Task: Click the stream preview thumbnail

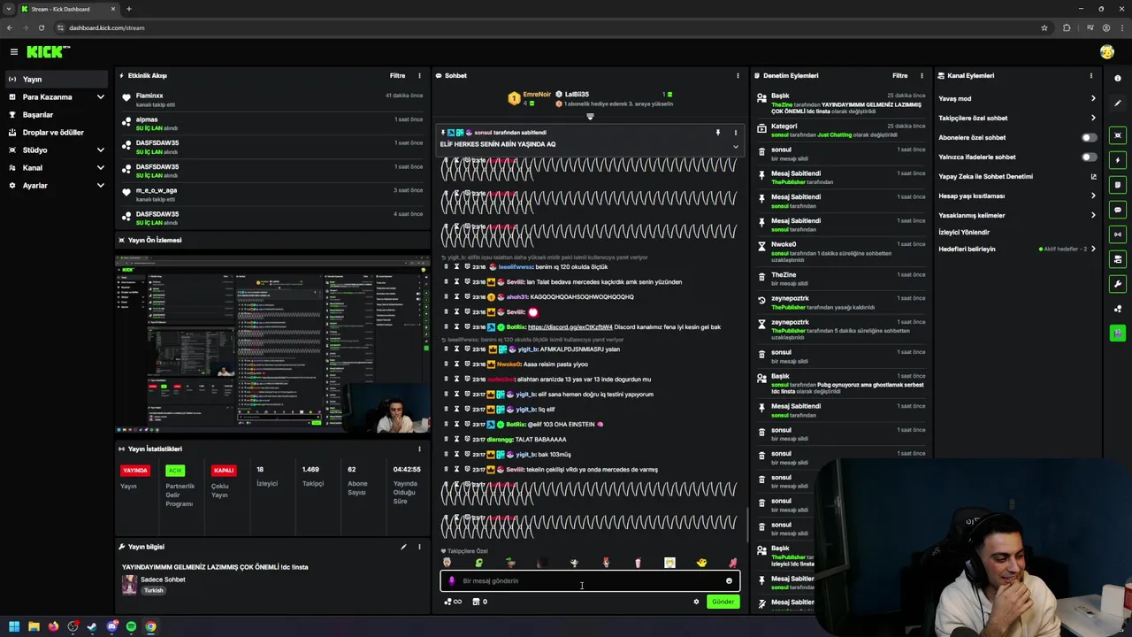Action: click(272, 344)
